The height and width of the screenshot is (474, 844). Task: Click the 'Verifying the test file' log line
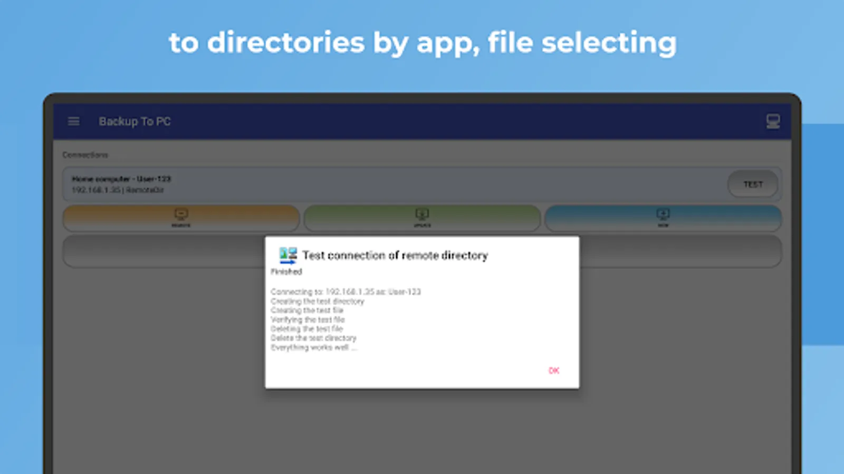(308, 320)
